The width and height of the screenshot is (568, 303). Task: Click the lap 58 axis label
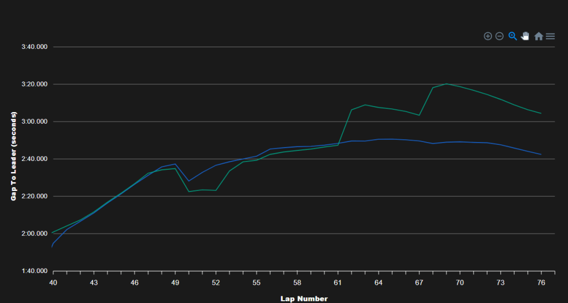coord(297,283)
